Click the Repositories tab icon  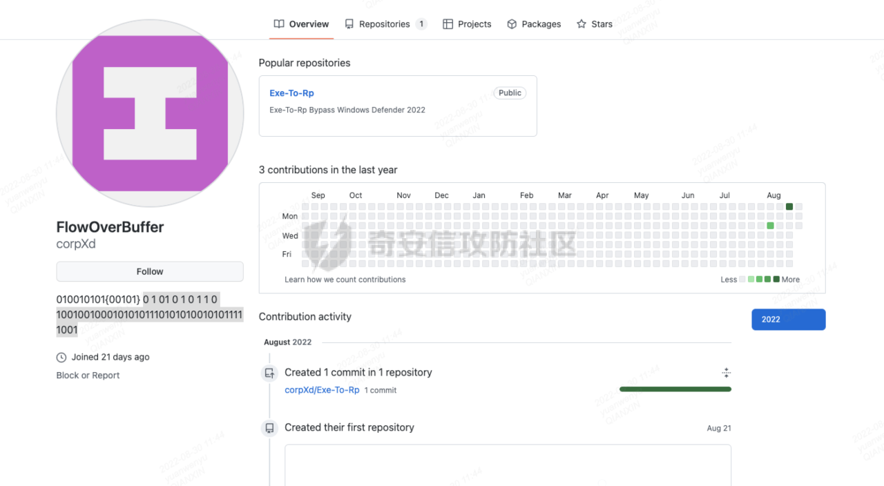[349, 24]
